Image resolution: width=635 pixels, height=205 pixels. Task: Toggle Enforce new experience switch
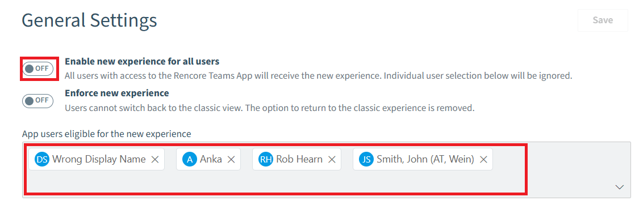point(37,101)
